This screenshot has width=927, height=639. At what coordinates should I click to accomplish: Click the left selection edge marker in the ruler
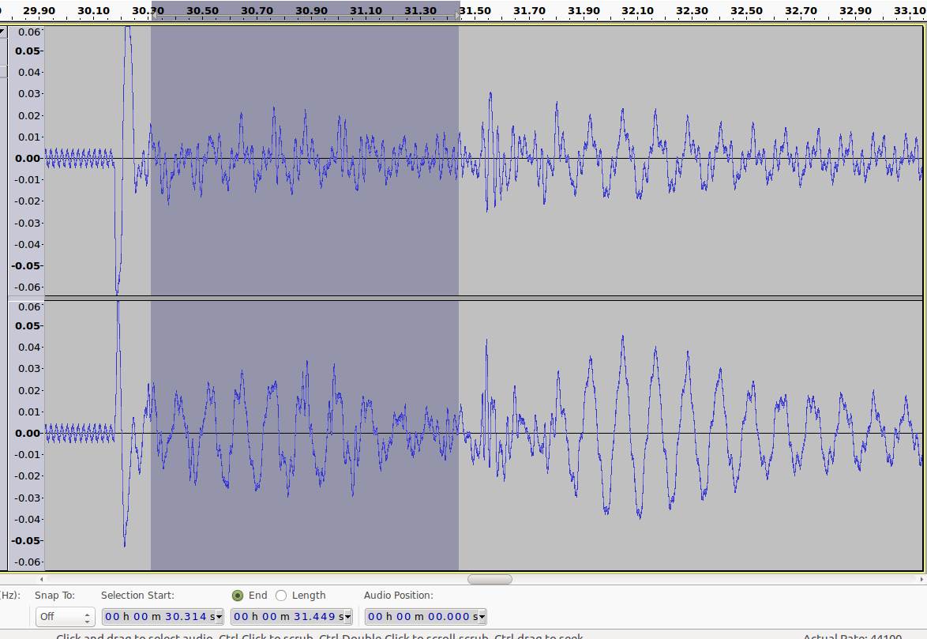click(x=152, y=11)
